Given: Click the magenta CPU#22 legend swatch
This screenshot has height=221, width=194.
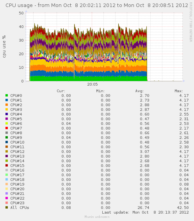Looking at the screenshot, I should pyautogui.click(x=7, y=198).
